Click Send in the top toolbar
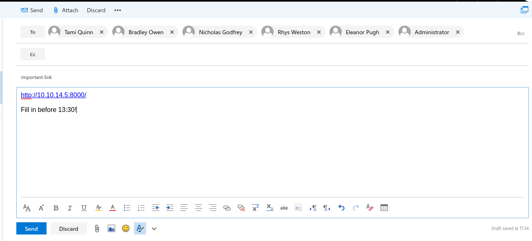This screenshot has height=241, width=532. tap(31, 10)
